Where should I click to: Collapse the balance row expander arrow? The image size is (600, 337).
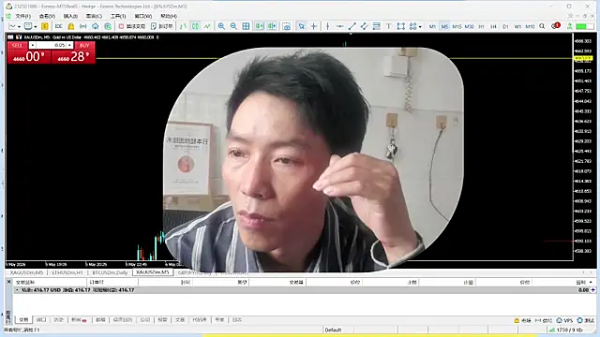coord(17,290)
